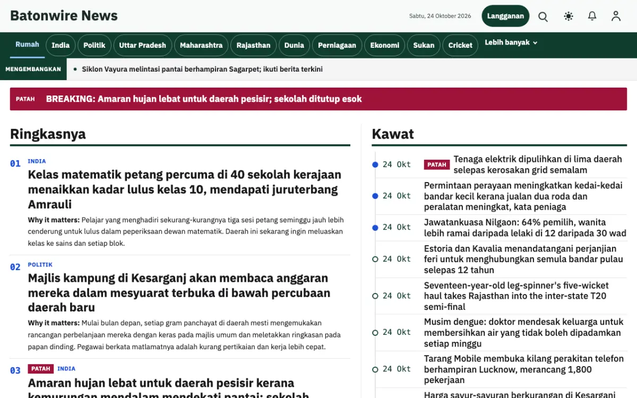
Task: Click timeline dot beside Tenaga elektrik item
Action: (375, 165)
